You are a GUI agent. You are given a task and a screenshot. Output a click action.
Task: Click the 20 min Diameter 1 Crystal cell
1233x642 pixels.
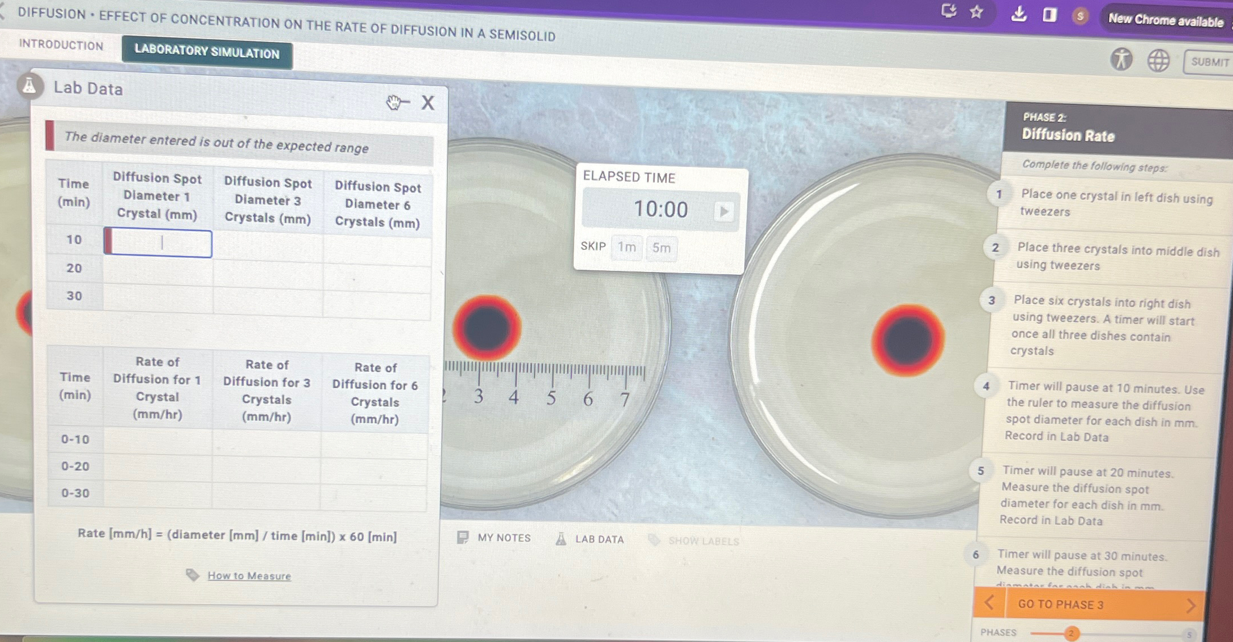click(x=158, y=270)
